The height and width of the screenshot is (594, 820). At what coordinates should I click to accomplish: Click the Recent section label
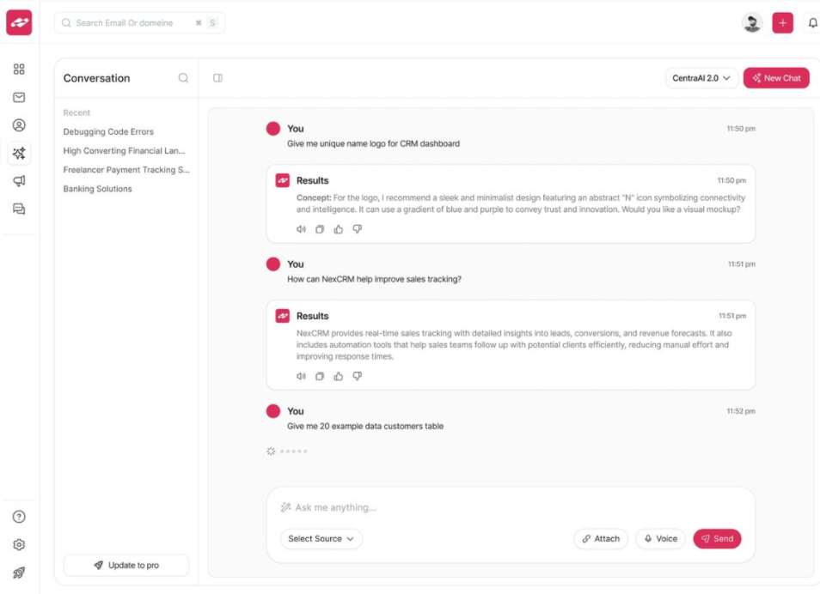76,112
